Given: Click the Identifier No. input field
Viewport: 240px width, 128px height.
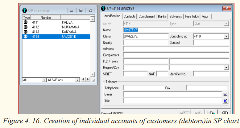Looking at the screenshot, I should [211, 74].
